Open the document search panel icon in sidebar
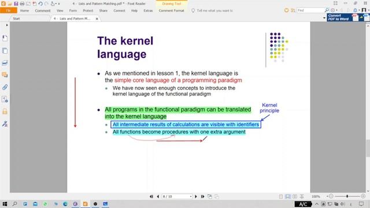The image size is (370, 208). tap(5, 99)
